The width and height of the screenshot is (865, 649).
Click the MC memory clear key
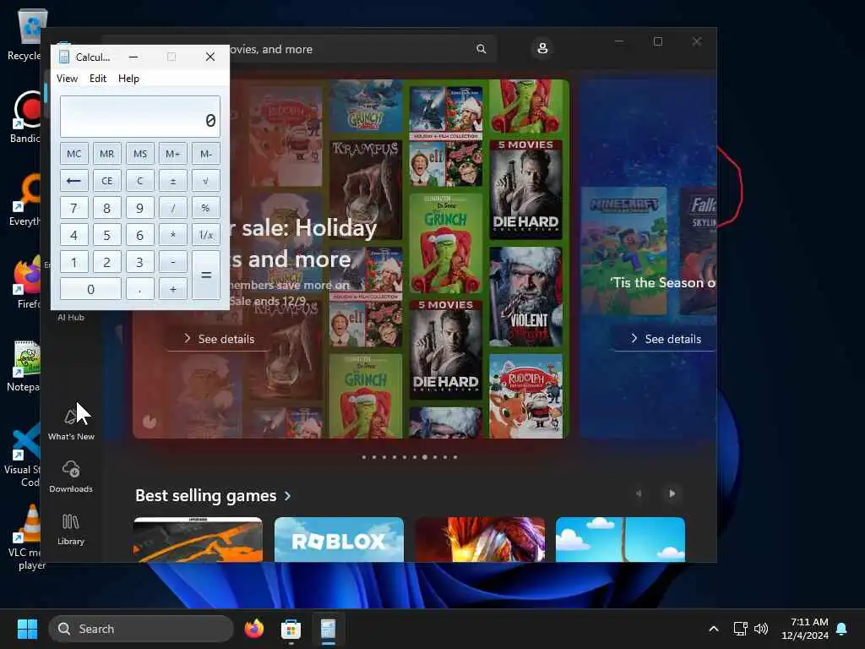74,154
